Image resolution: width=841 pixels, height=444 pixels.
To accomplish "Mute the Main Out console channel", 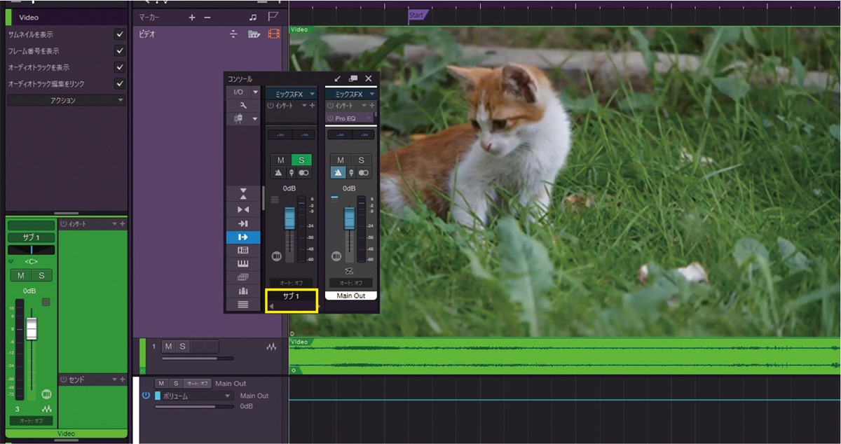I will [x=340, y=160].
